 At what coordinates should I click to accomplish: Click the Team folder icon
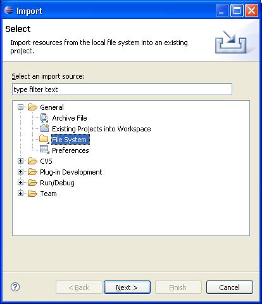(x=32, y=194)
